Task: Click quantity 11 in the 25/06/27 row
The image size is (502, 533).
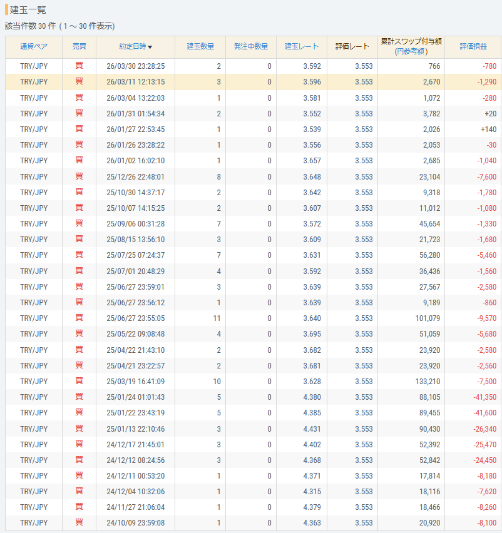Action: (216, 318)
